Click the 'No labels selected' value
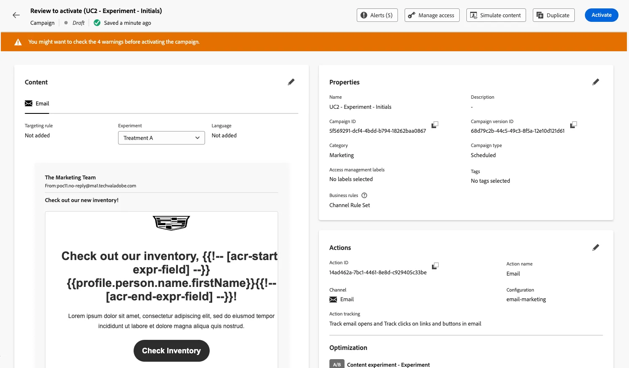 [x=351, y=179]
